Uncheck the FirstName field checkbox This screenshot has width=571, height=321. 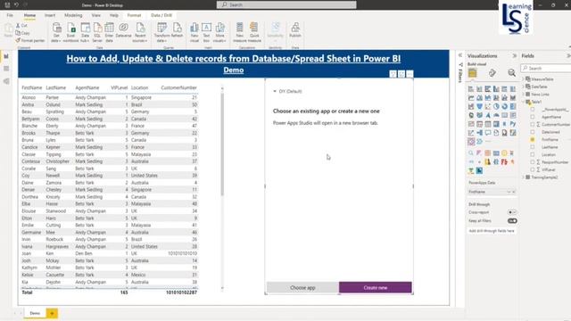(x=533, y=139)
